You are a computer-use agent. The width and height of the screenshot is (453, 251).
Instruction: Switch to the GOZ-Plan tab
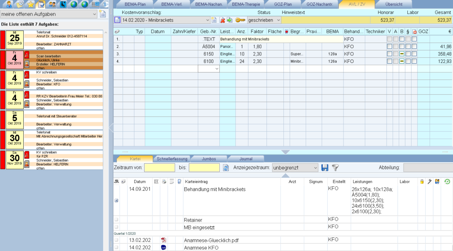[x=282, y=5]
